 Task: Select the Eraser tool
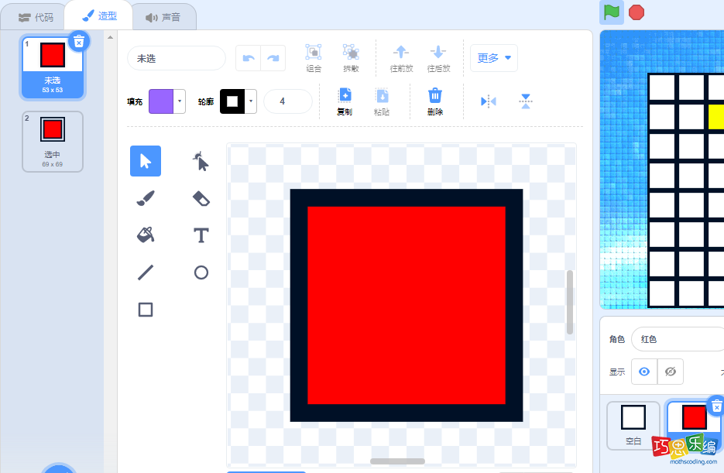tap(201, 199)
